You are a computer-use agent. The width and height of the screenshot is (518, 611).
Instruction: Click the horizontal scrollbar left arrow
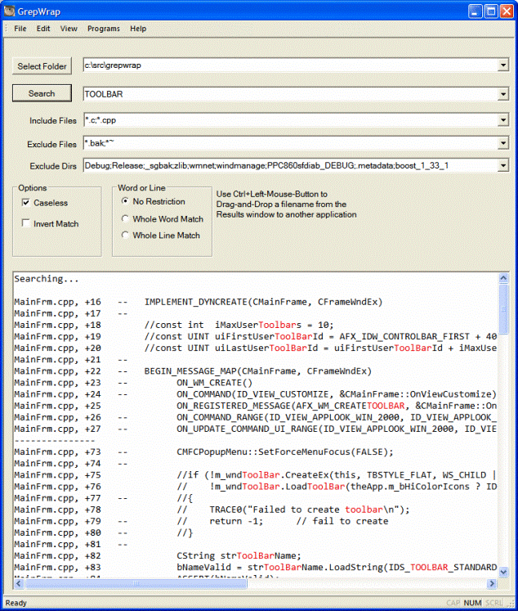click(19, 583)
